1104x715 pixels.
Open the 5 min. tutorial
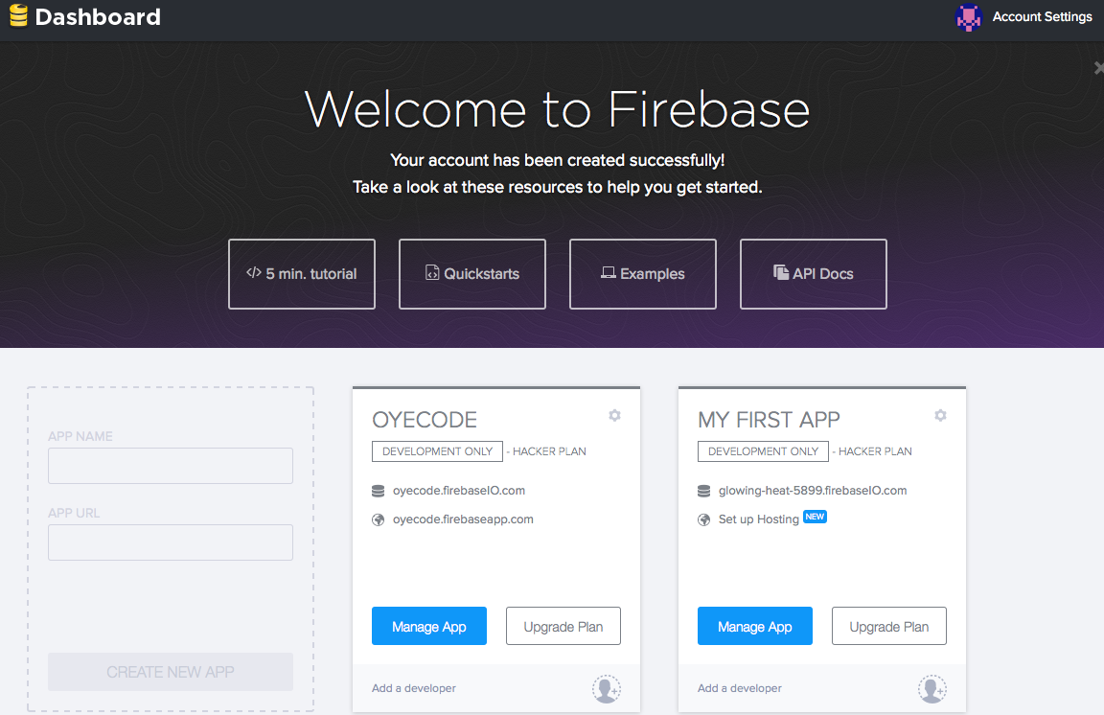point(301,274)
